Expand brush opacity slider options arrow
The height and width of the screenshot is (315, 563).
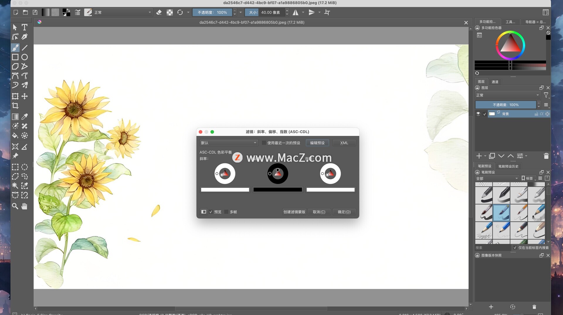[x=241, y=12]
